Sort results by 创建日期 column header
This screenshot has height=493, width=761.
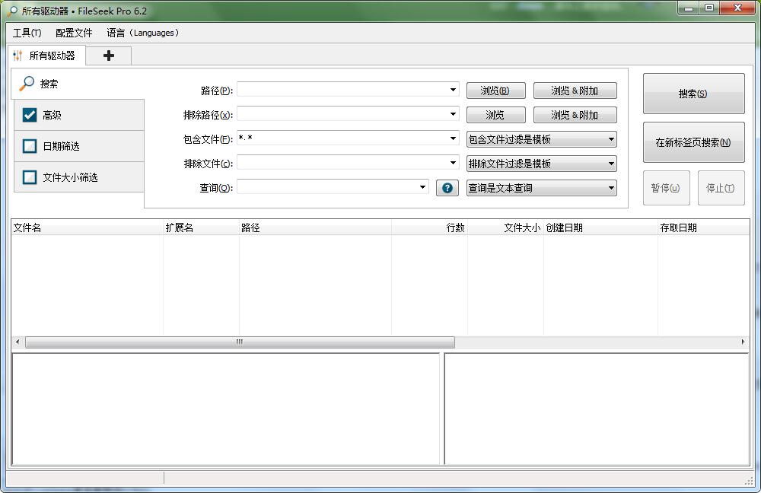click(x=601, y=227)
